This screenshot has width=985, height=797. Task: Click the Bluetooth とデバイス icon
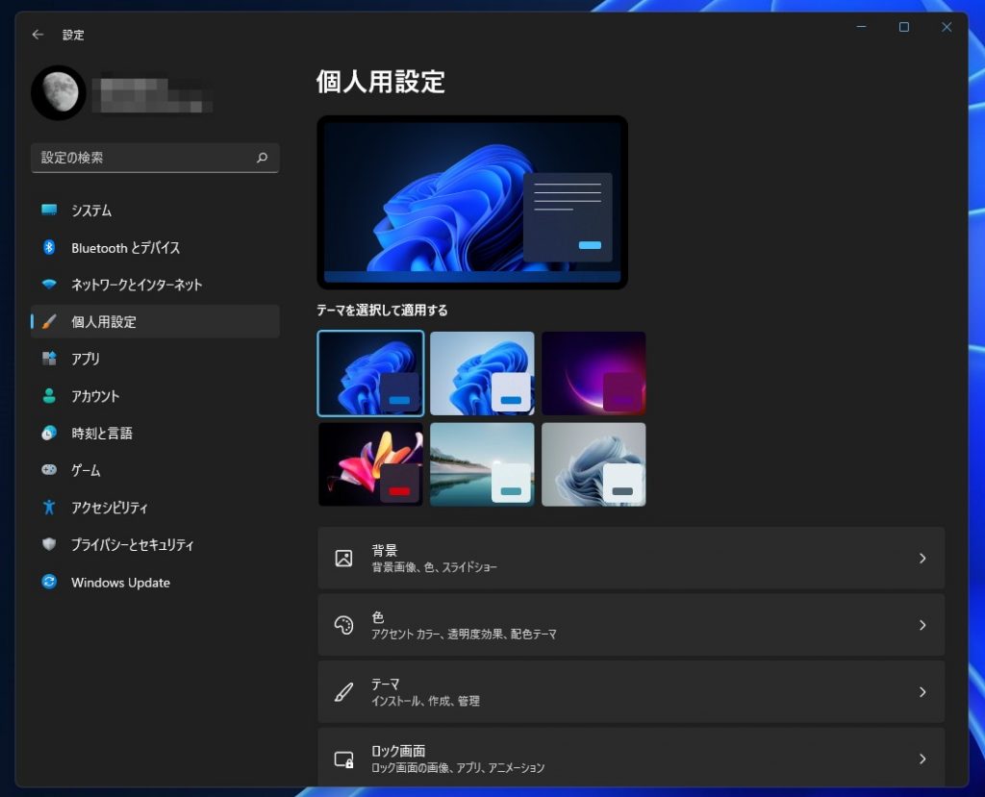point(49,248)
